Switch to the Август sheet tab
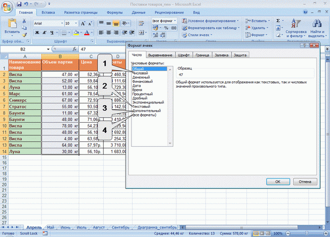 tap(98, 227)
